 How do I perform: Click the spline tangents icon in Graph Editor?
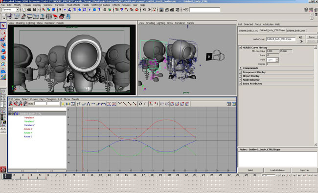[78, 104]
